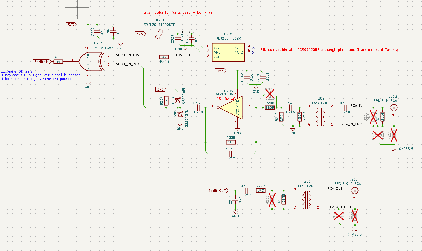Select the TOS_VCC net label
422x251 pixels.
point(188,32)
